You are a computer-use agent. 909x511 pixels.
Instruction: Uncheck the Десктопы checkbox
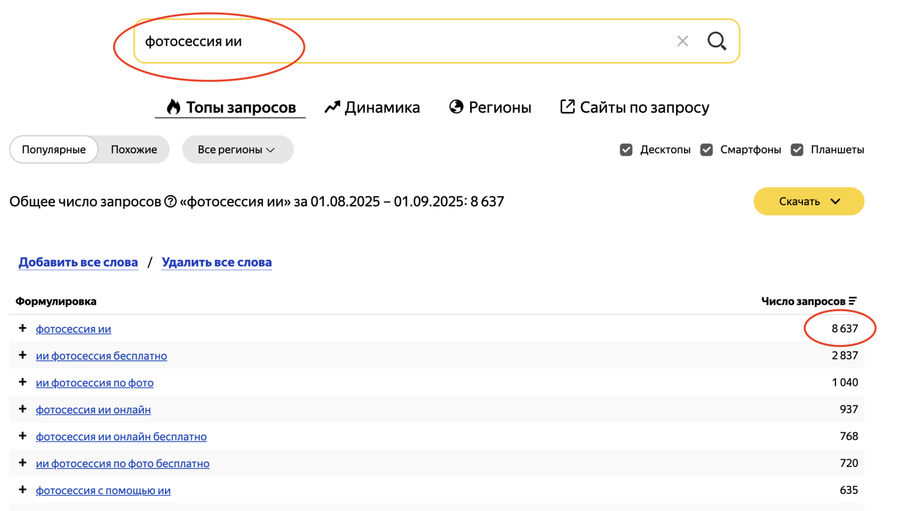pos(626,150)
